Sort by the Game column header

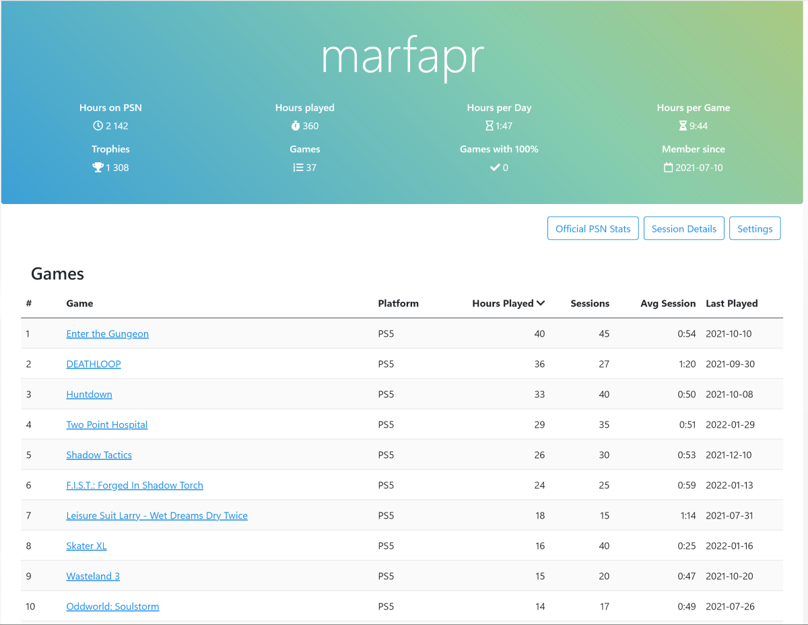point(79,304)
